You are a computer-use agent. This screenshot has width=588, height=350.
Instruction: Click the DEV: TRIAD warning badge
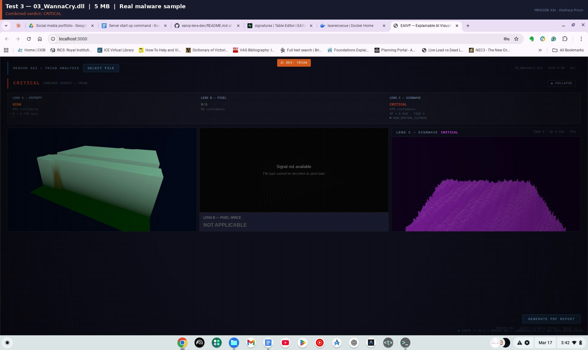[x=294, y=63]
